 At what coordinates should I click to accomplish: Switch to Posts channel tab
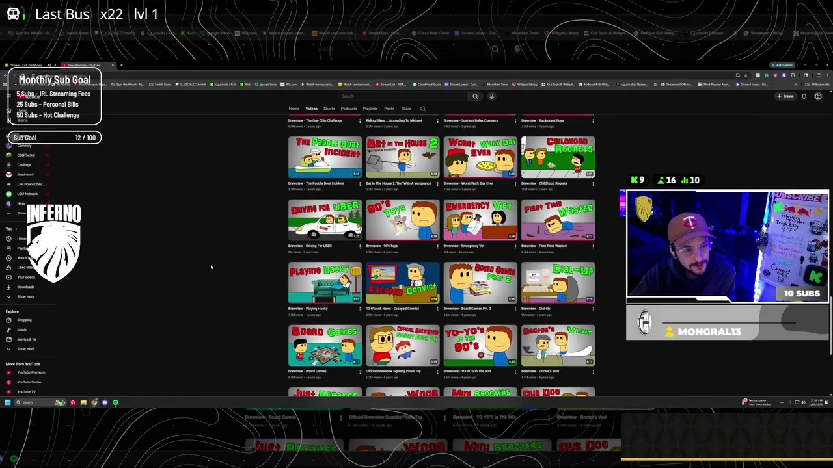(x=389, y=109)
